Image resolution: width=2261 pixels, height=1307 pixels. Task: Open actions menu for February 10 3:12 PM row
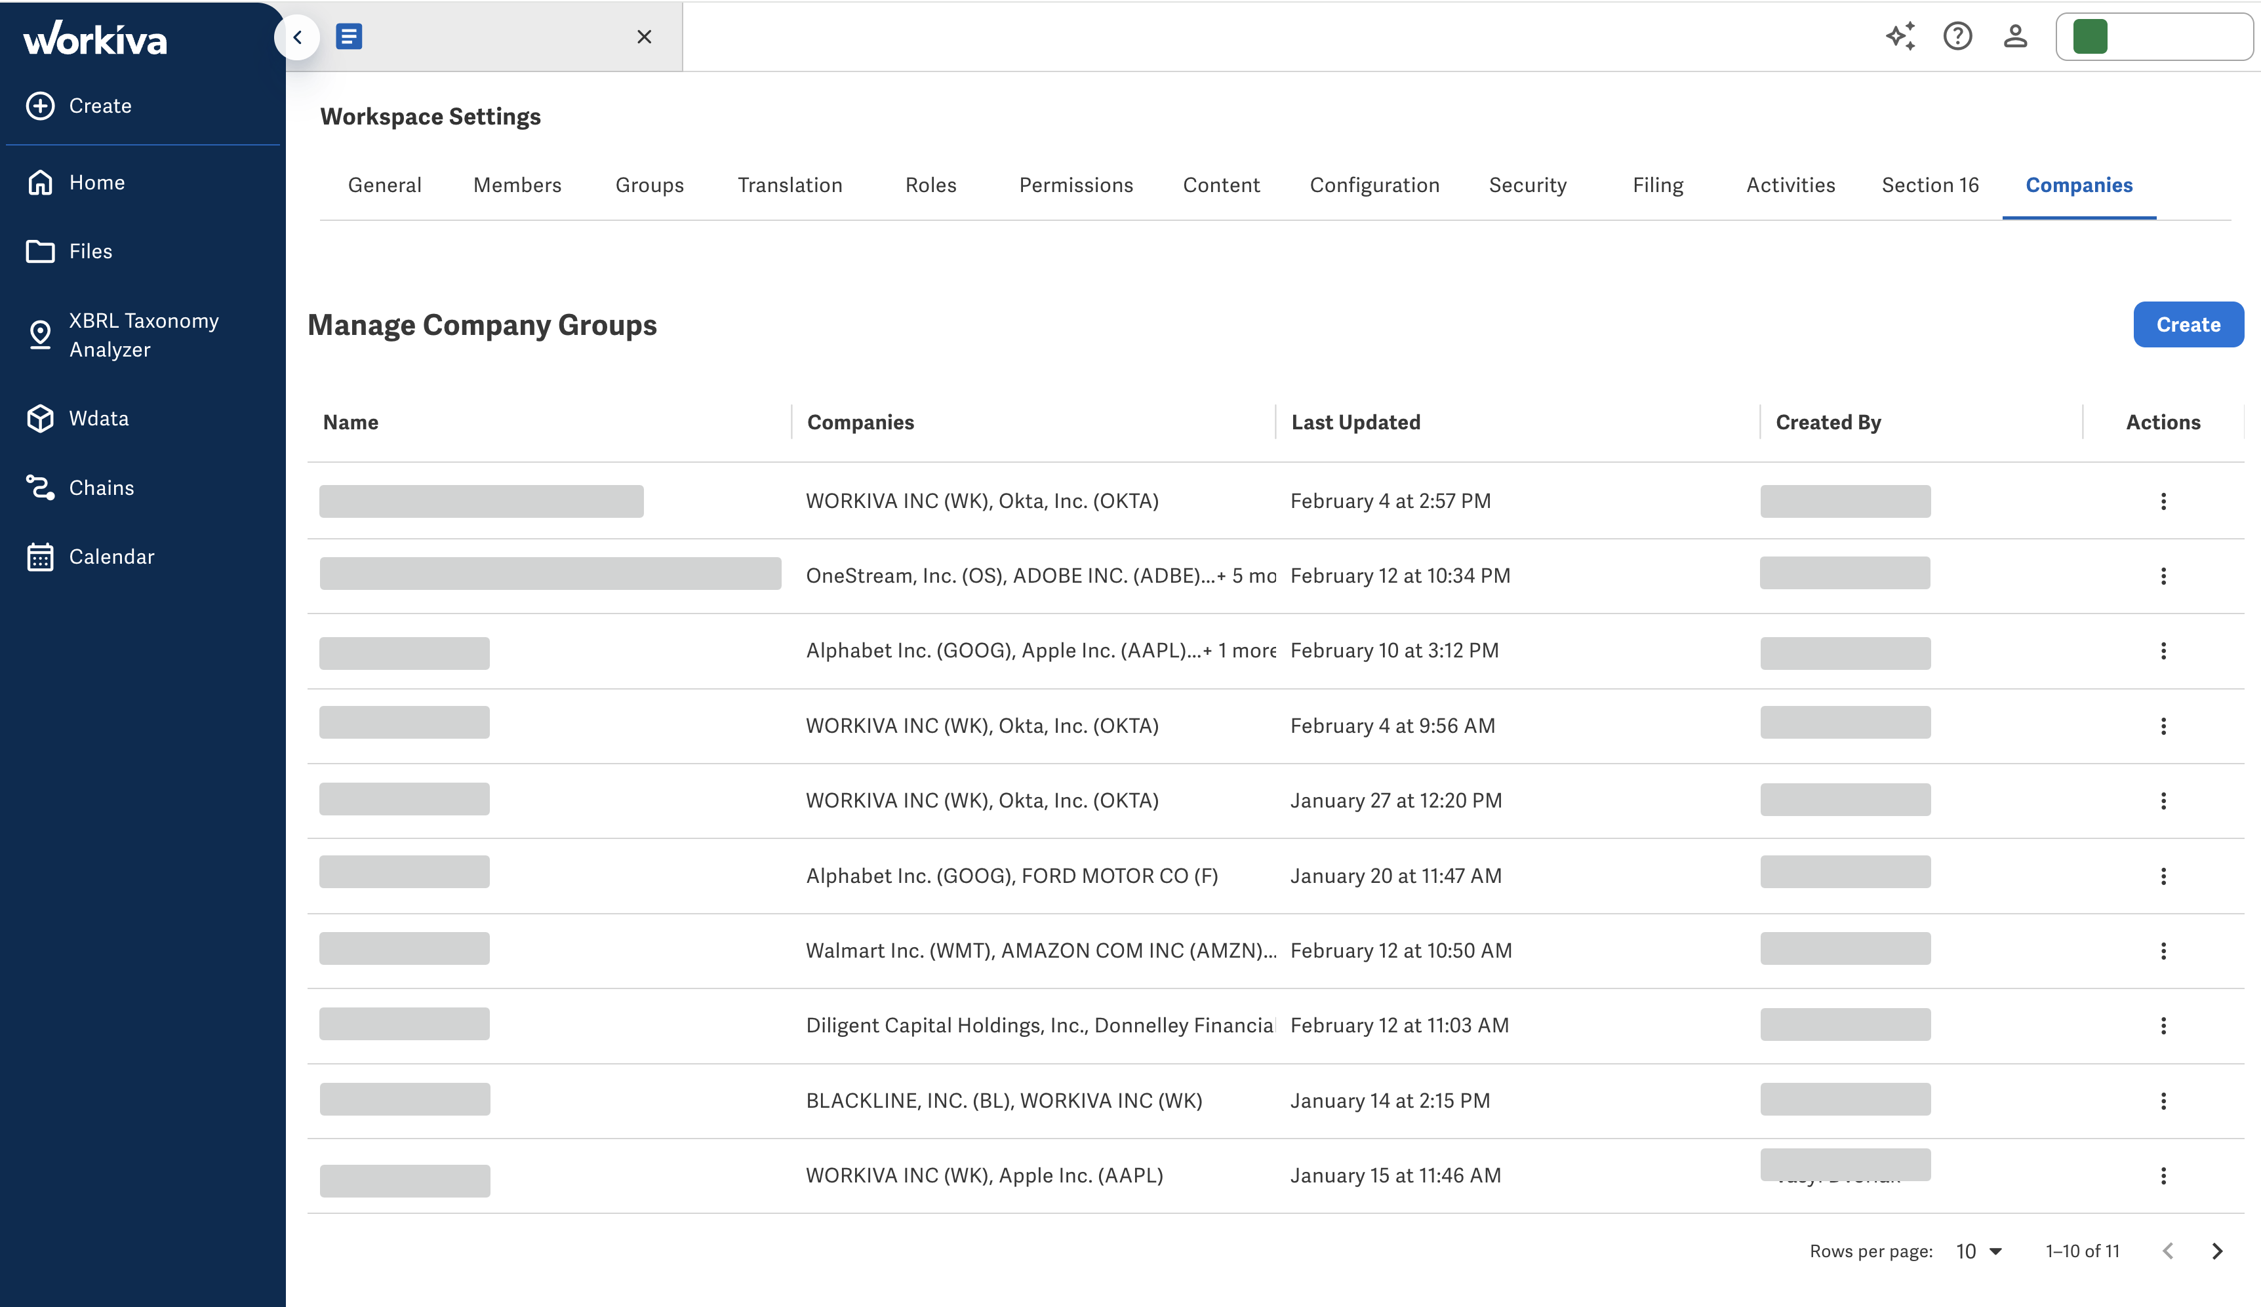[x=2163, y=652]
